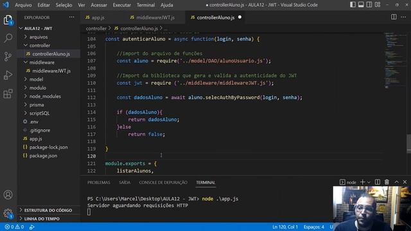Open the Seleção menu
Viewport: 411px width, 231px height.
[x=64, y=5]
